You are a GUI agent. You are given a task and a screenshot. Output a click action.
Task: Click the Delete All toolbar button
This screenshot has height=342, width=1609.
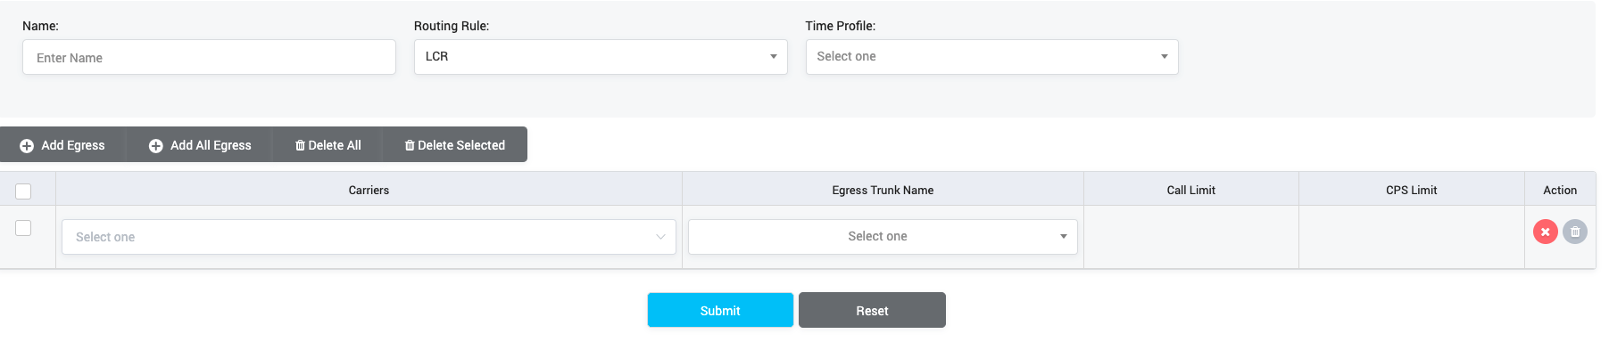tap(328, 145)
